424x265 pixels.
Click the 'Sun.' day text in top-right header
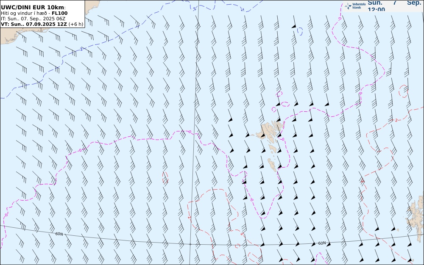pos(375,3)
